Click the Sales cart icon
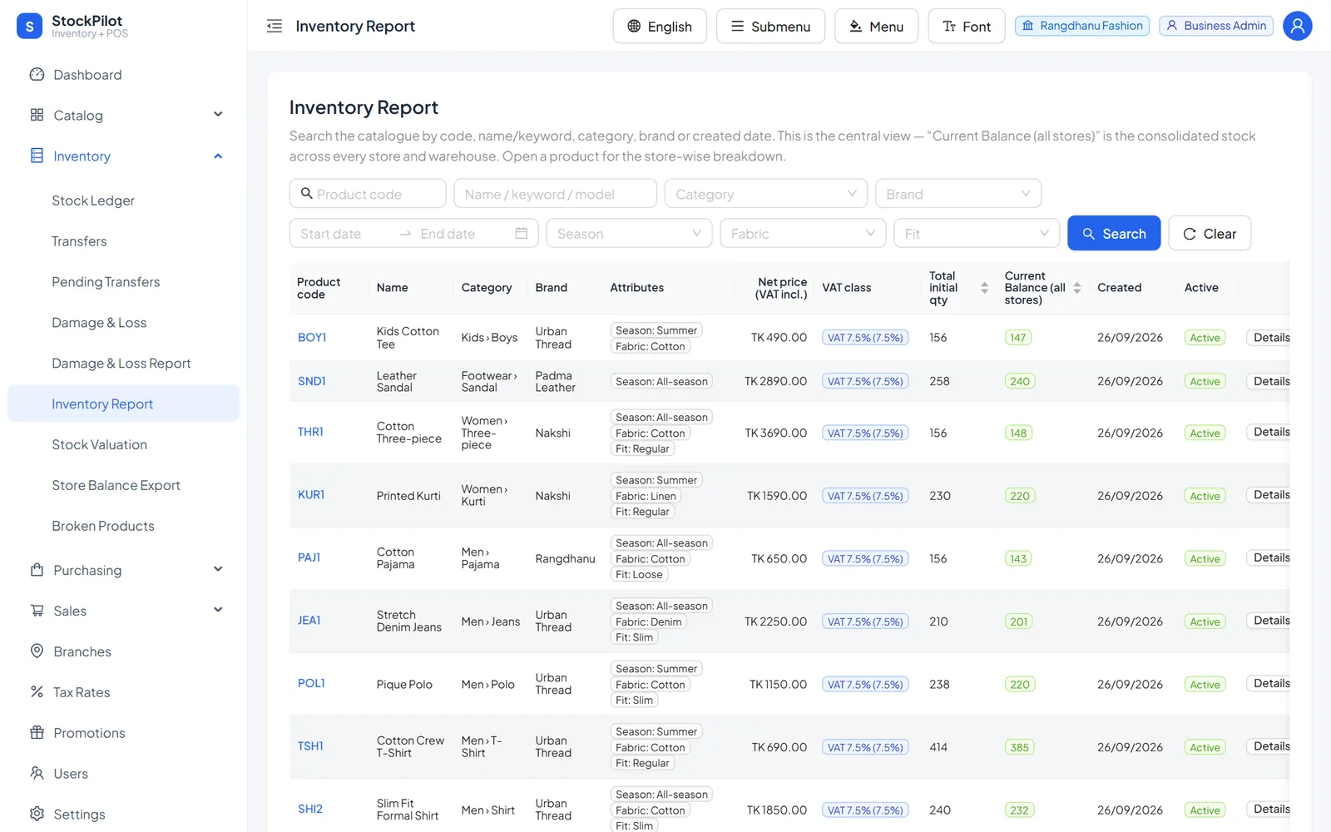The height and width of the screenshot is (832, 1331). point(37,610)
